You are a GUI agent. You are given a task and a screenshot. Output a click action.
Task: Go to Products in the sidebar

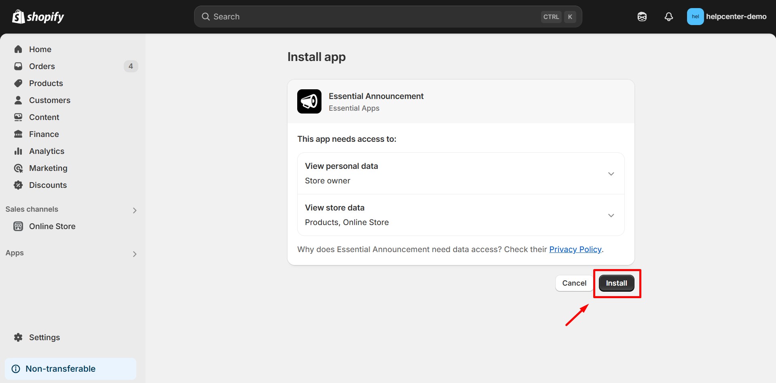click(x=46, y=83)
